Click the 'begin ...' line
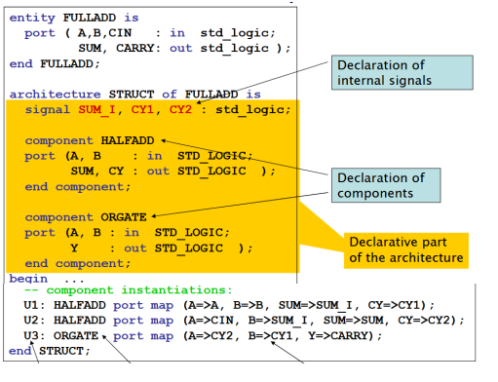This screenshot has height=382, width=498. pos(47,279)
